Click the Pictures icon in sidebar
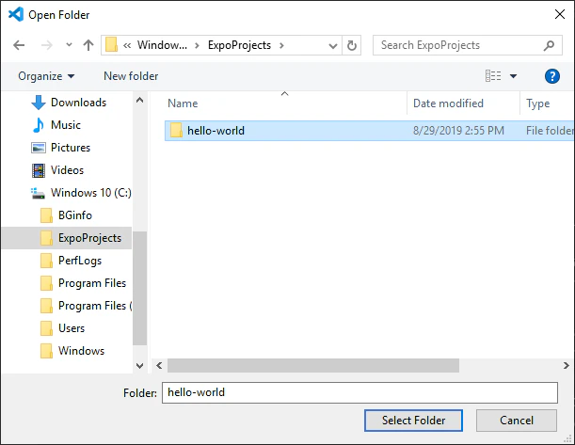 tap(39, 148)
